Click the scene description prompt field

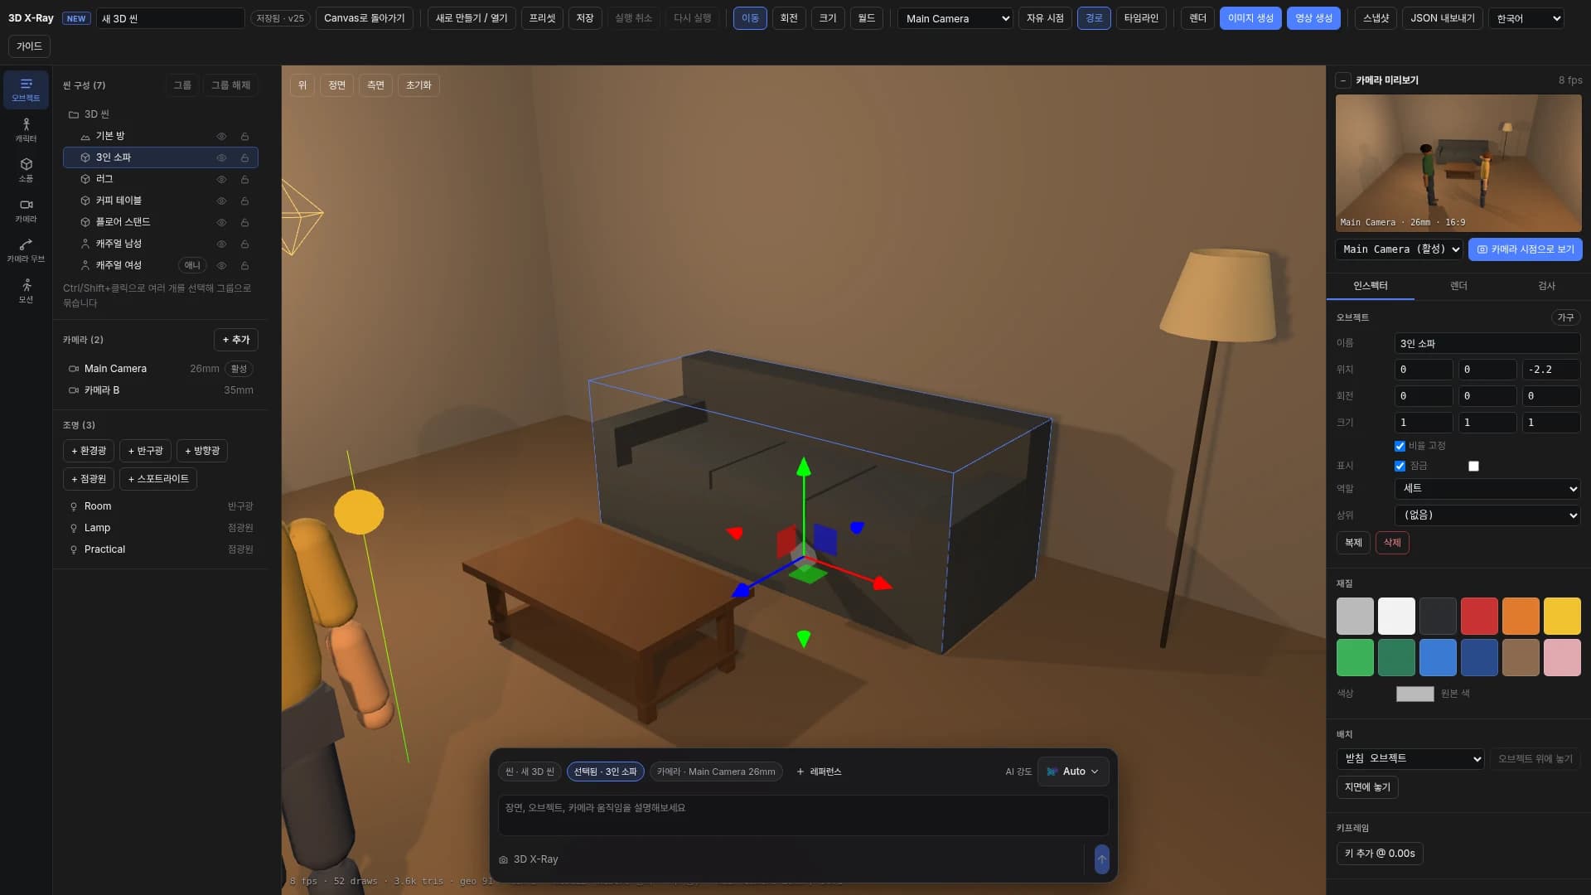pos(803,815)
